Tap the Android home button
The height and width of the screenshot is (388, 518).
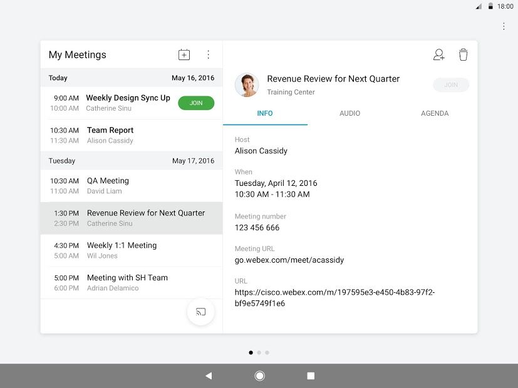click(x=259, y=374)
